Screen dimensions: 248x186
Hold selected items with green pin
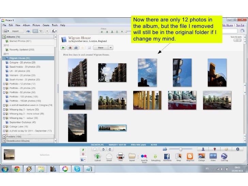click(x=83, y=150)
